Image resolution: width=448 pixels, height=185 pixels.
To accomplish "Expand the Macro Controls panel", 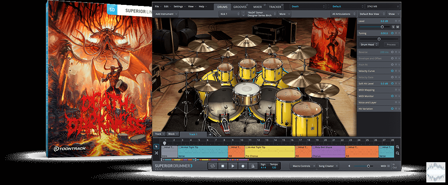I will click(303, 166).
